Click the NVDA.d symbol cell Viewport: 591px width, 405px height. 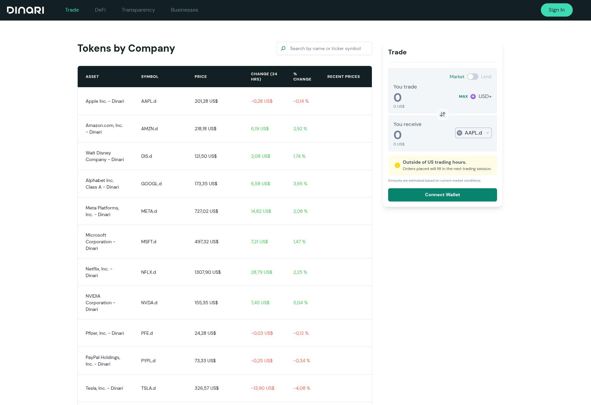click(149, 303)
